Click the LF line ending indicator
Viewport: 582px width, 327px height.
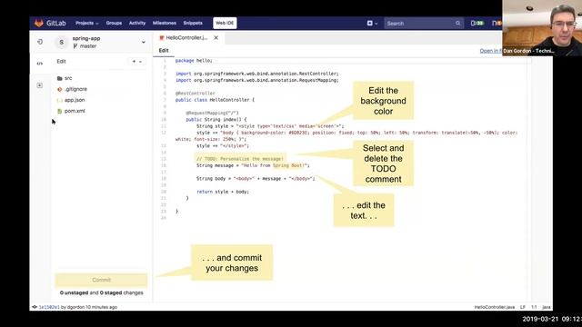pos(523,307)
